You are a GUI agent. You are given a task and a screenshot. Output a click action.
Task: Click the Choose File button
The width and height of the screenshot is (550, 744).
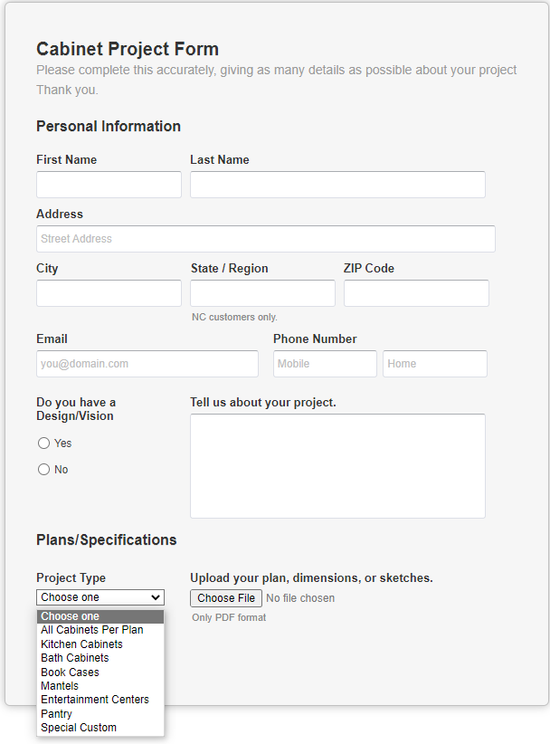coord(226,598)
